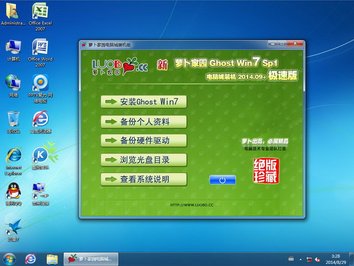The image size is (354, 266).
Task: Select the 宽带连接 desktop shortcut
Action: click(40, 194)
